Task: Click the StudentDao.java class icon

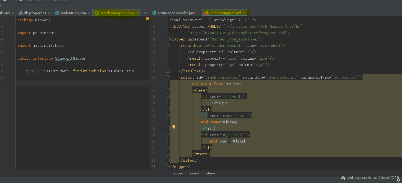Action: coord(57,13)
